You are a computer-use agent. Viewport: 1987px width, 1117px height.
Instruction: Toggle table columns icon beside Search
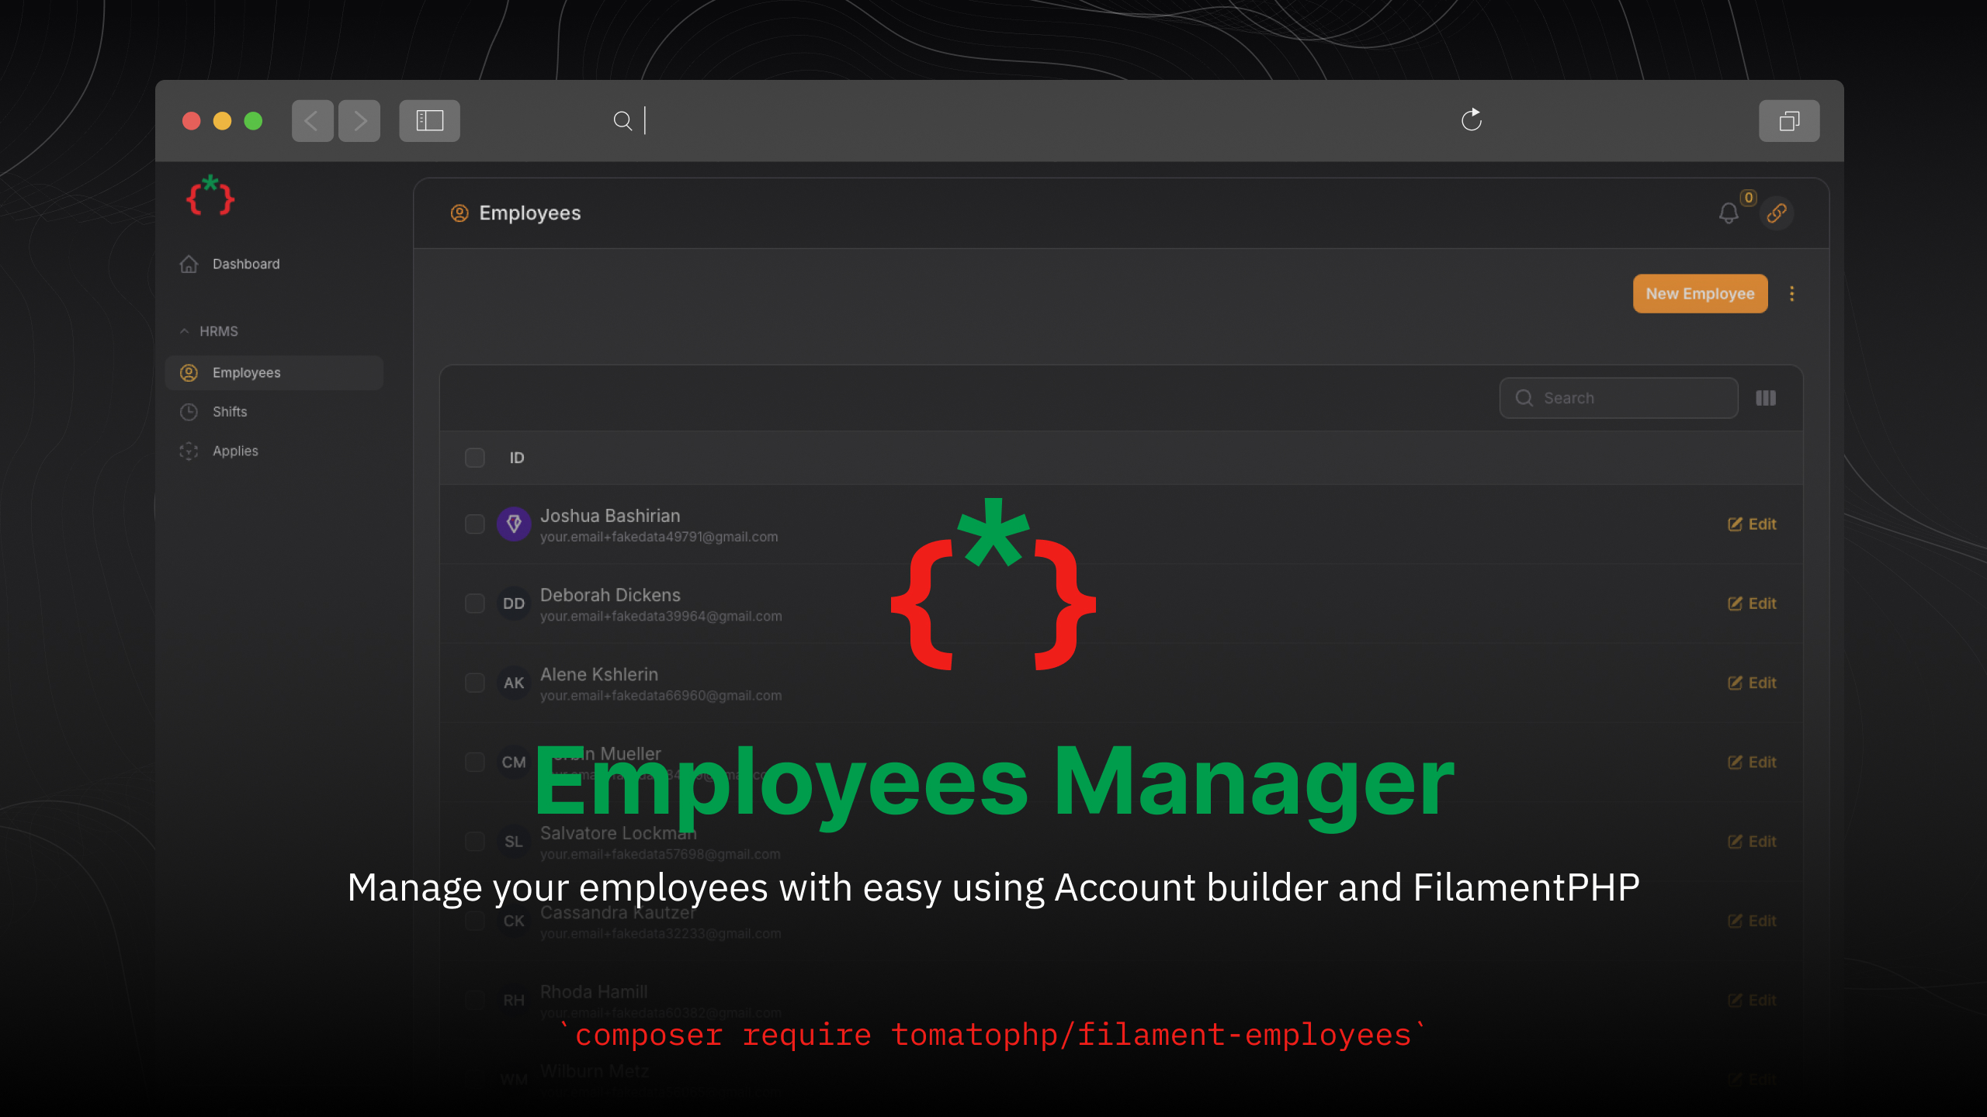coord(1766,398)
